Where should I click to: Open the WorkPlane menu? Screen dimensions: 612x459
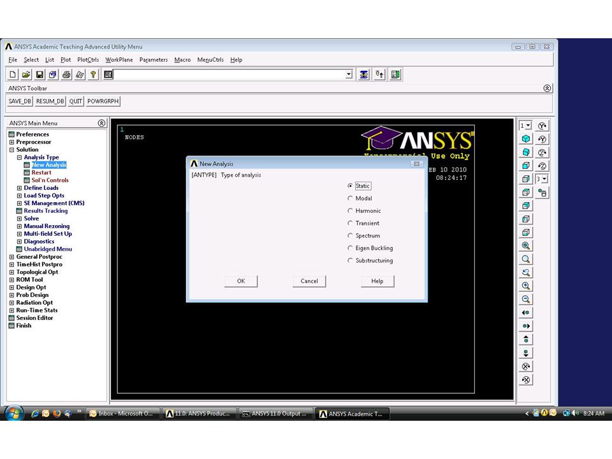tap(119, 60)
